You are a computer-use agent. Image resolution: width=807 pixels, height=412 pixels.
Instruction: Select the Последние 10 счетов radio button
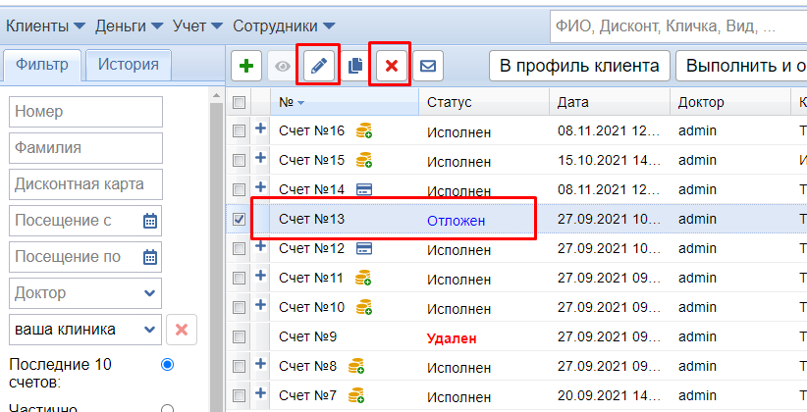tap(167, 365)
